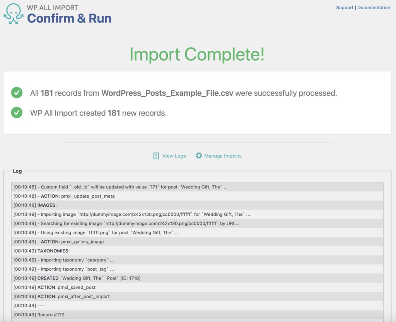Click the View Logs label
Image resolution: width=396 pixels, height=322 pixels.
174,156
